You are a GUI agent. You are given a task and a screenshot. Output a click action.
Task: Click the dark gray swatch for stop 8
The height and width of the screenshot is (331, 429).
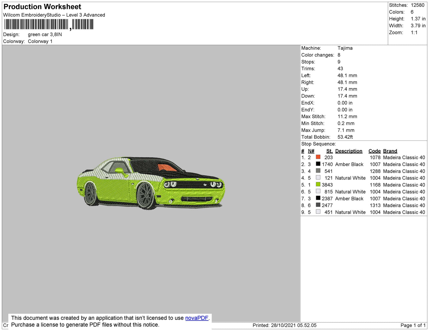318,205
